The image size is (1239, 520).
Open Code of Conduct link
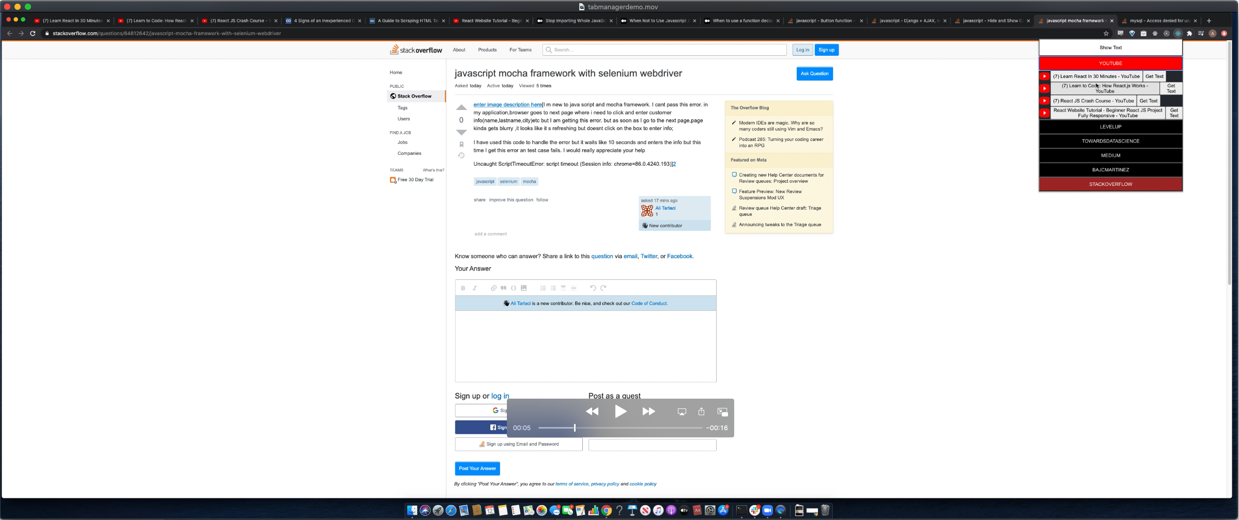pyautogui.click(x=649, y=304)
